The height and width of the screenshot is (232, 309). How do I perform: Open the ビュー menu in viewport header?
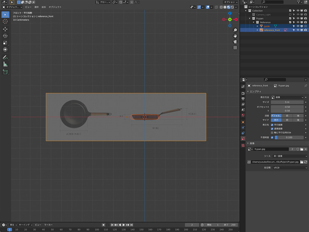(x=28, y=7)
